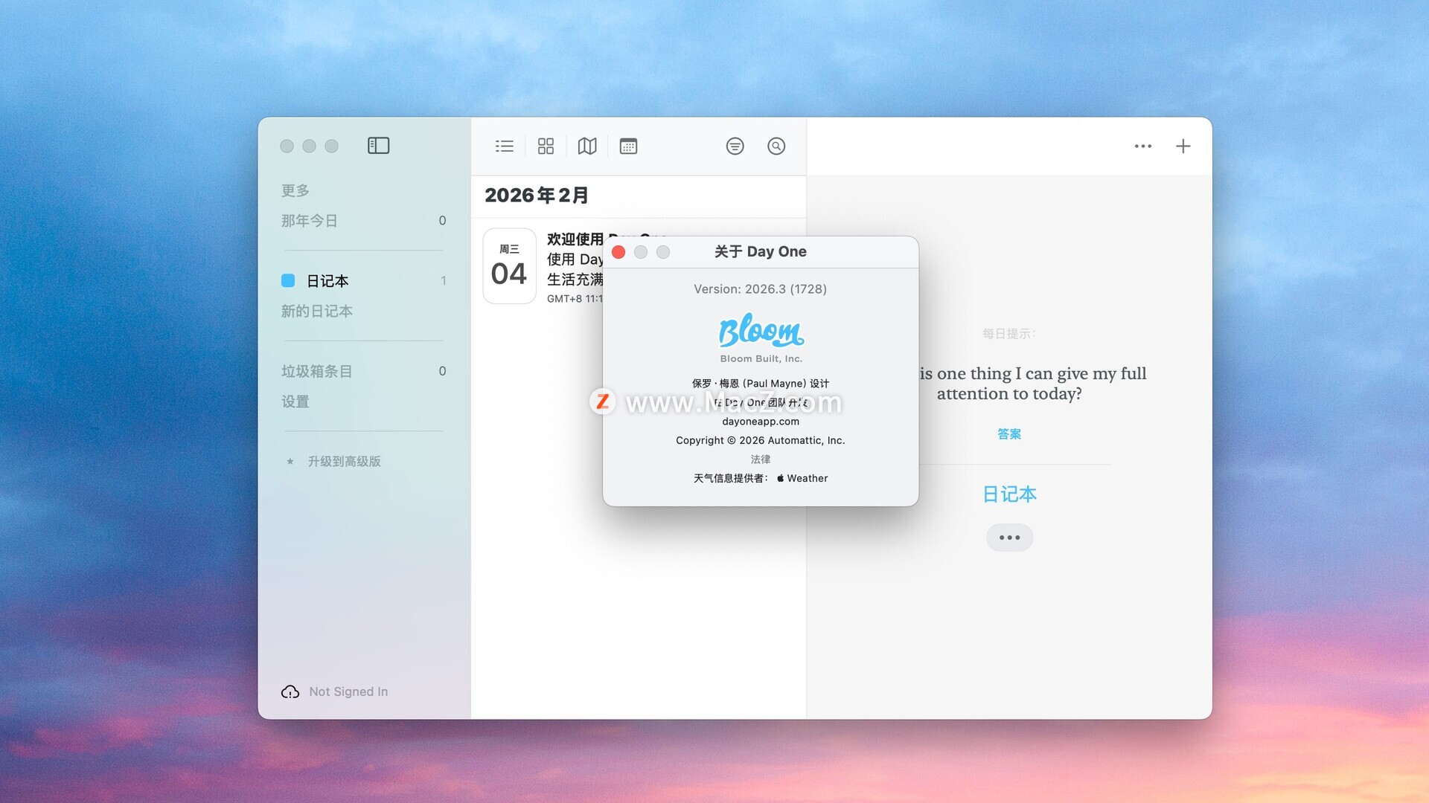This screenshot has height=803, width=1429.
Task: Open the map view
Action: [x=587, y=146]
